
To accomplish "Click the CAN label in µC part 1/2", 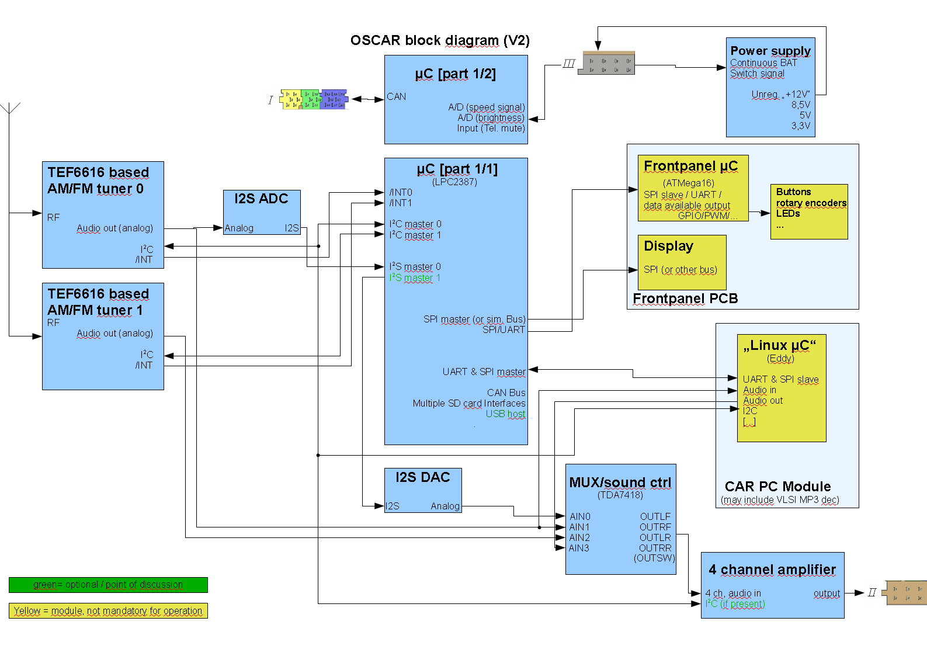I will click(x=396, y=96).
